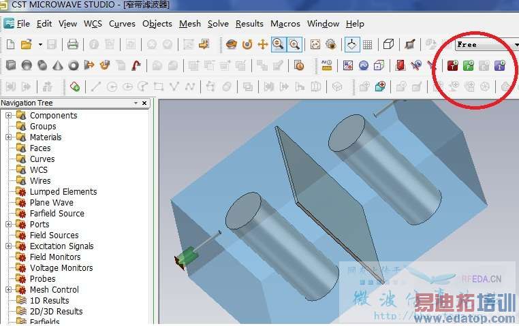Click the red bond wire icon

(136, 65)
